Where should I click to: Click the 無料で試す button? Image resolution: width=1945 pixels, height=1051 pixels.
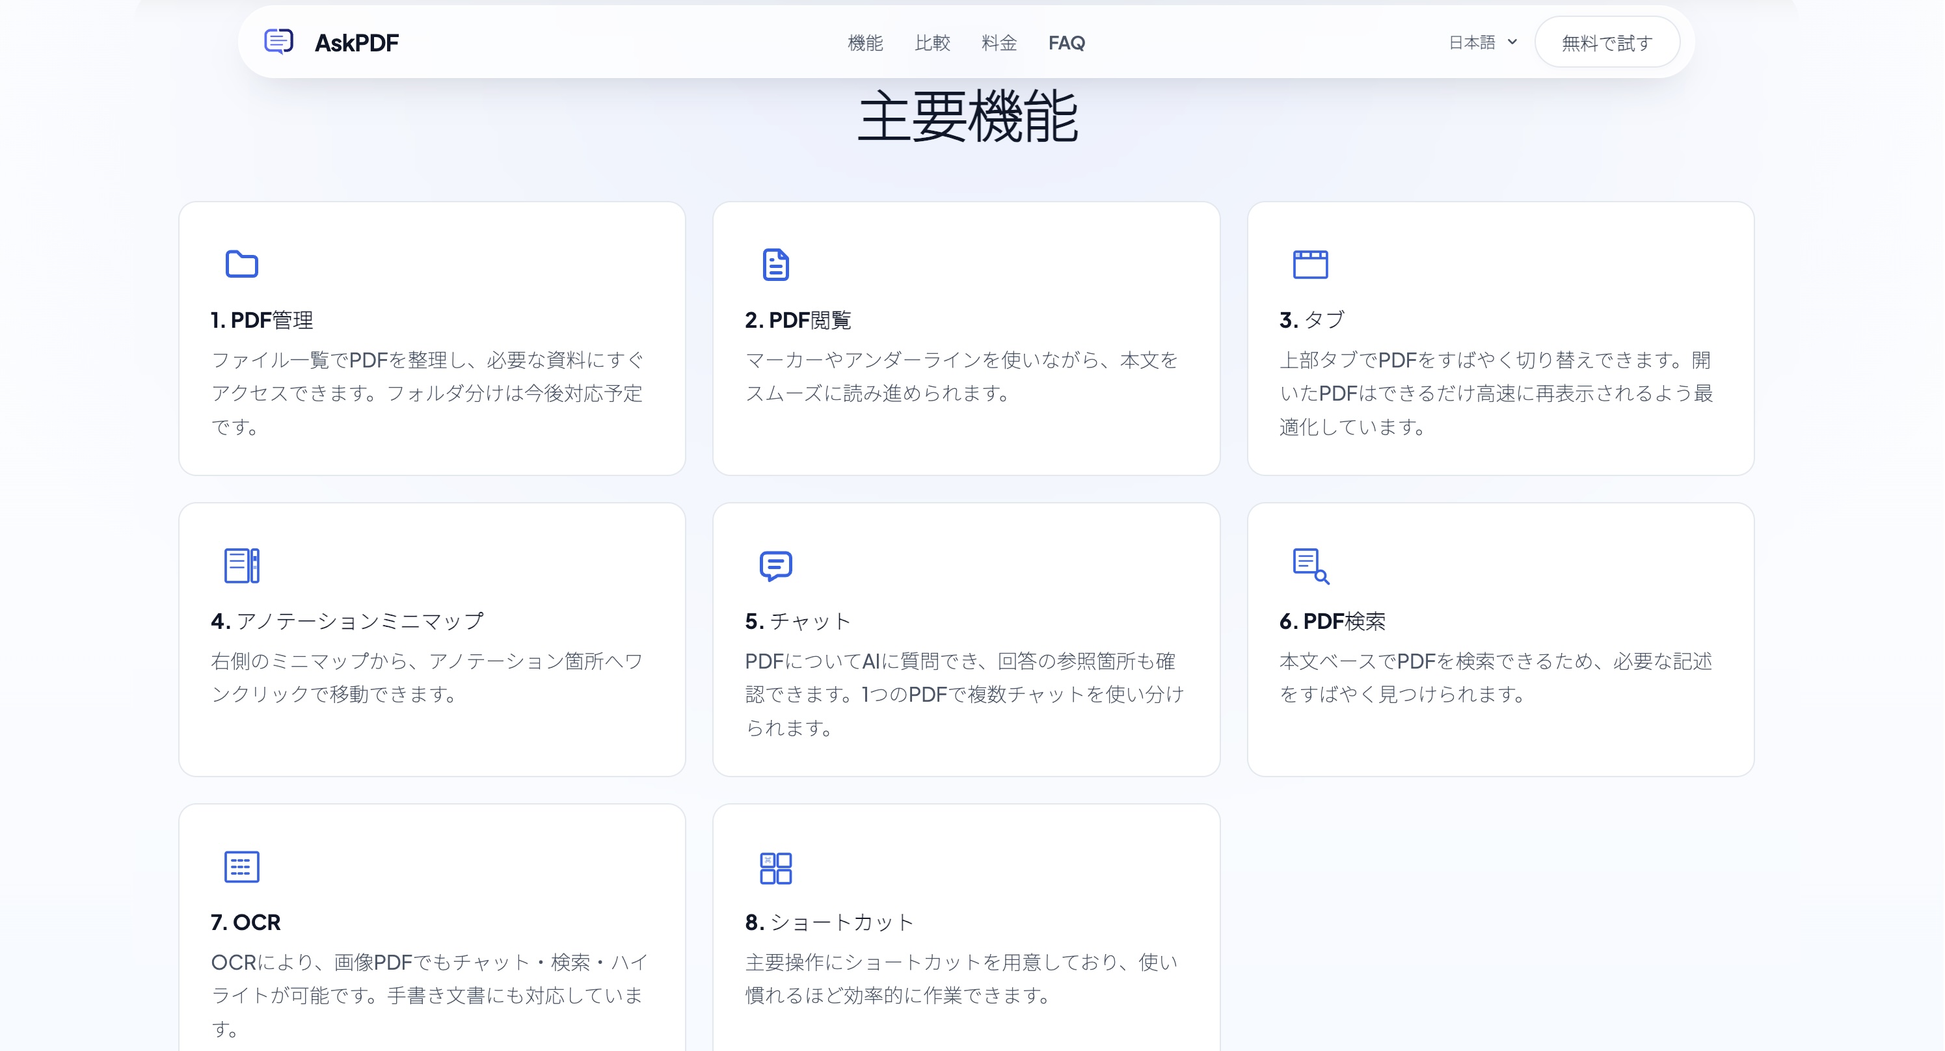tap(1607, 42)
